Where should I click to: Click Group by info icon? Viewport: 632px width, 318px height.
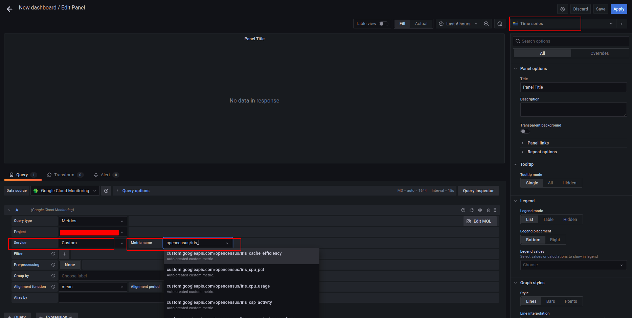53,276
